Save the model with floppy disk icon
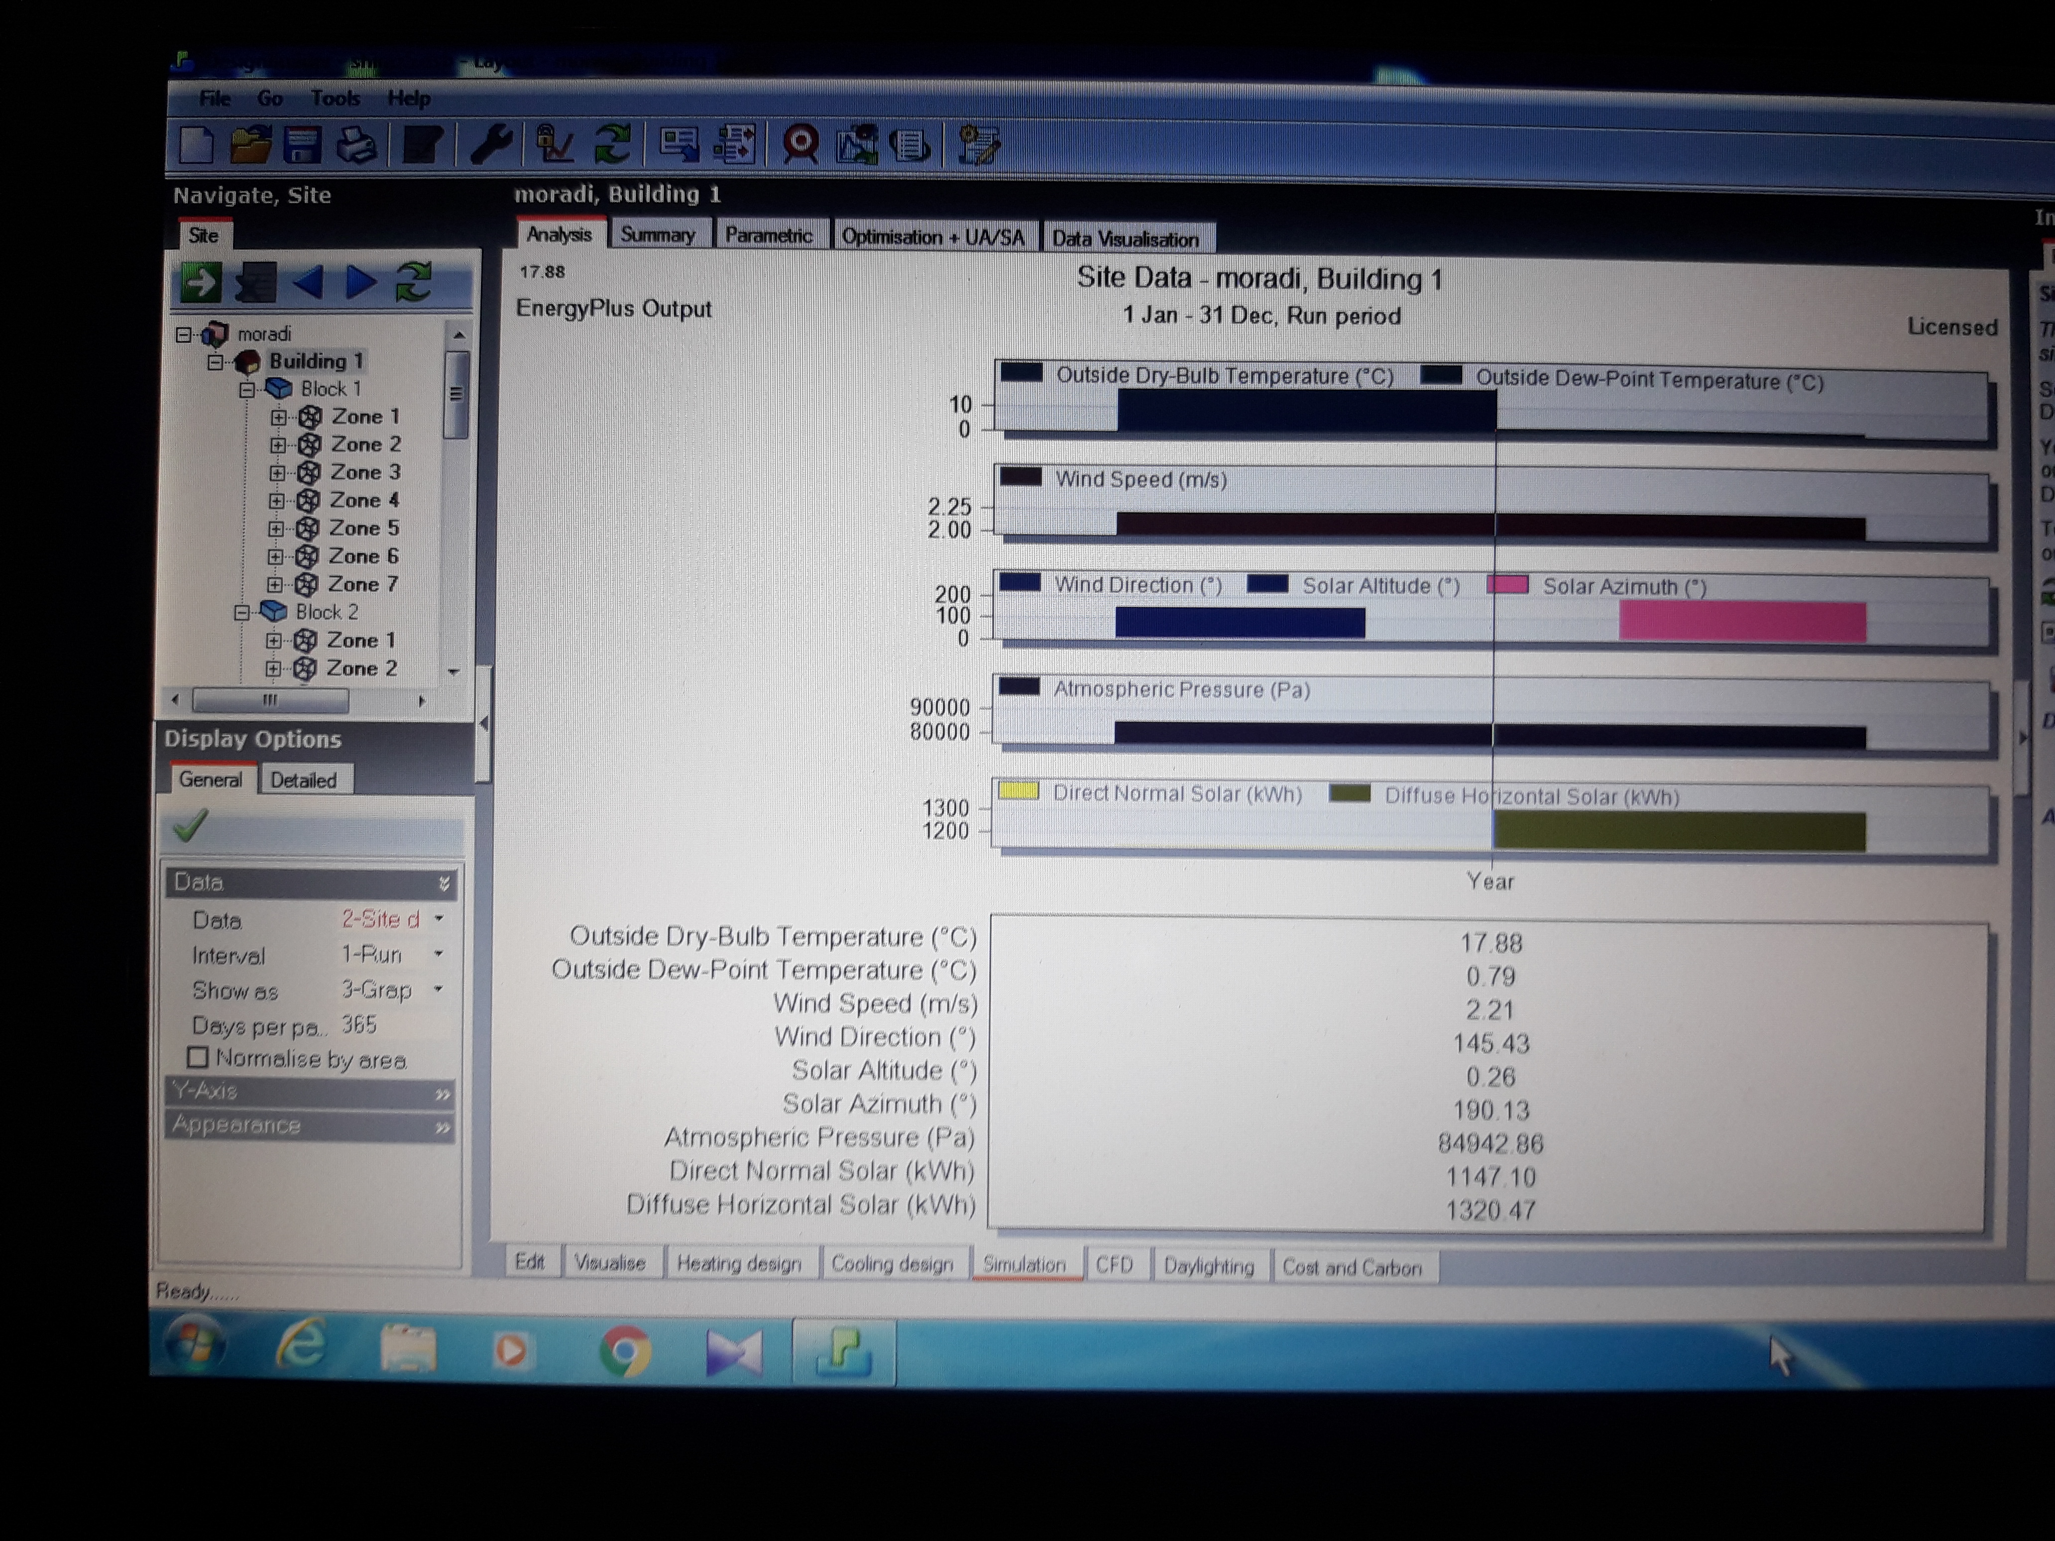 (304, 146)
